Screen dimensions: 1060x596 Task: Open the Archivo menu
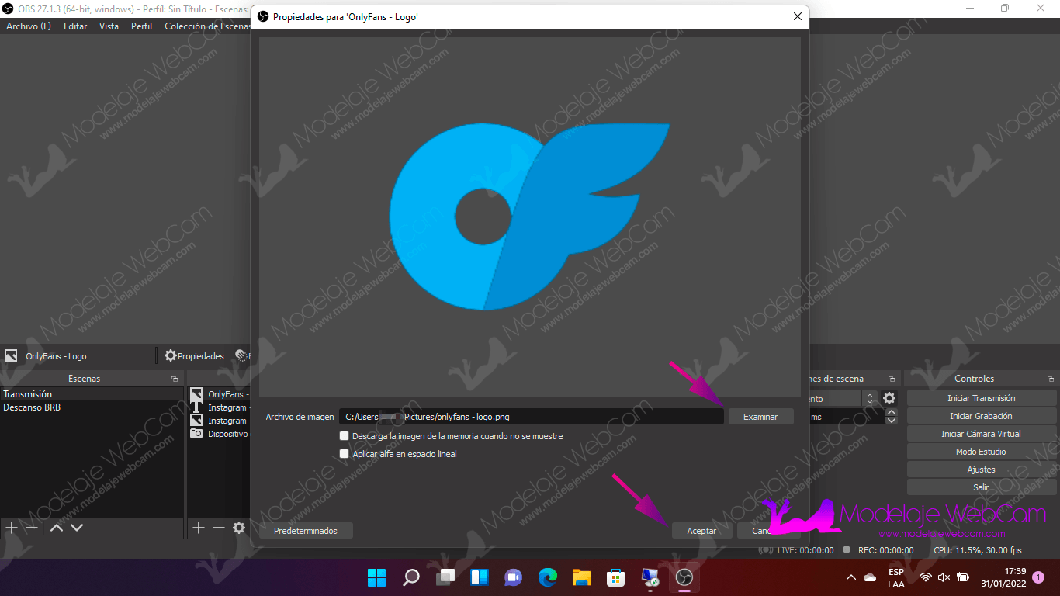pos(29,26)
